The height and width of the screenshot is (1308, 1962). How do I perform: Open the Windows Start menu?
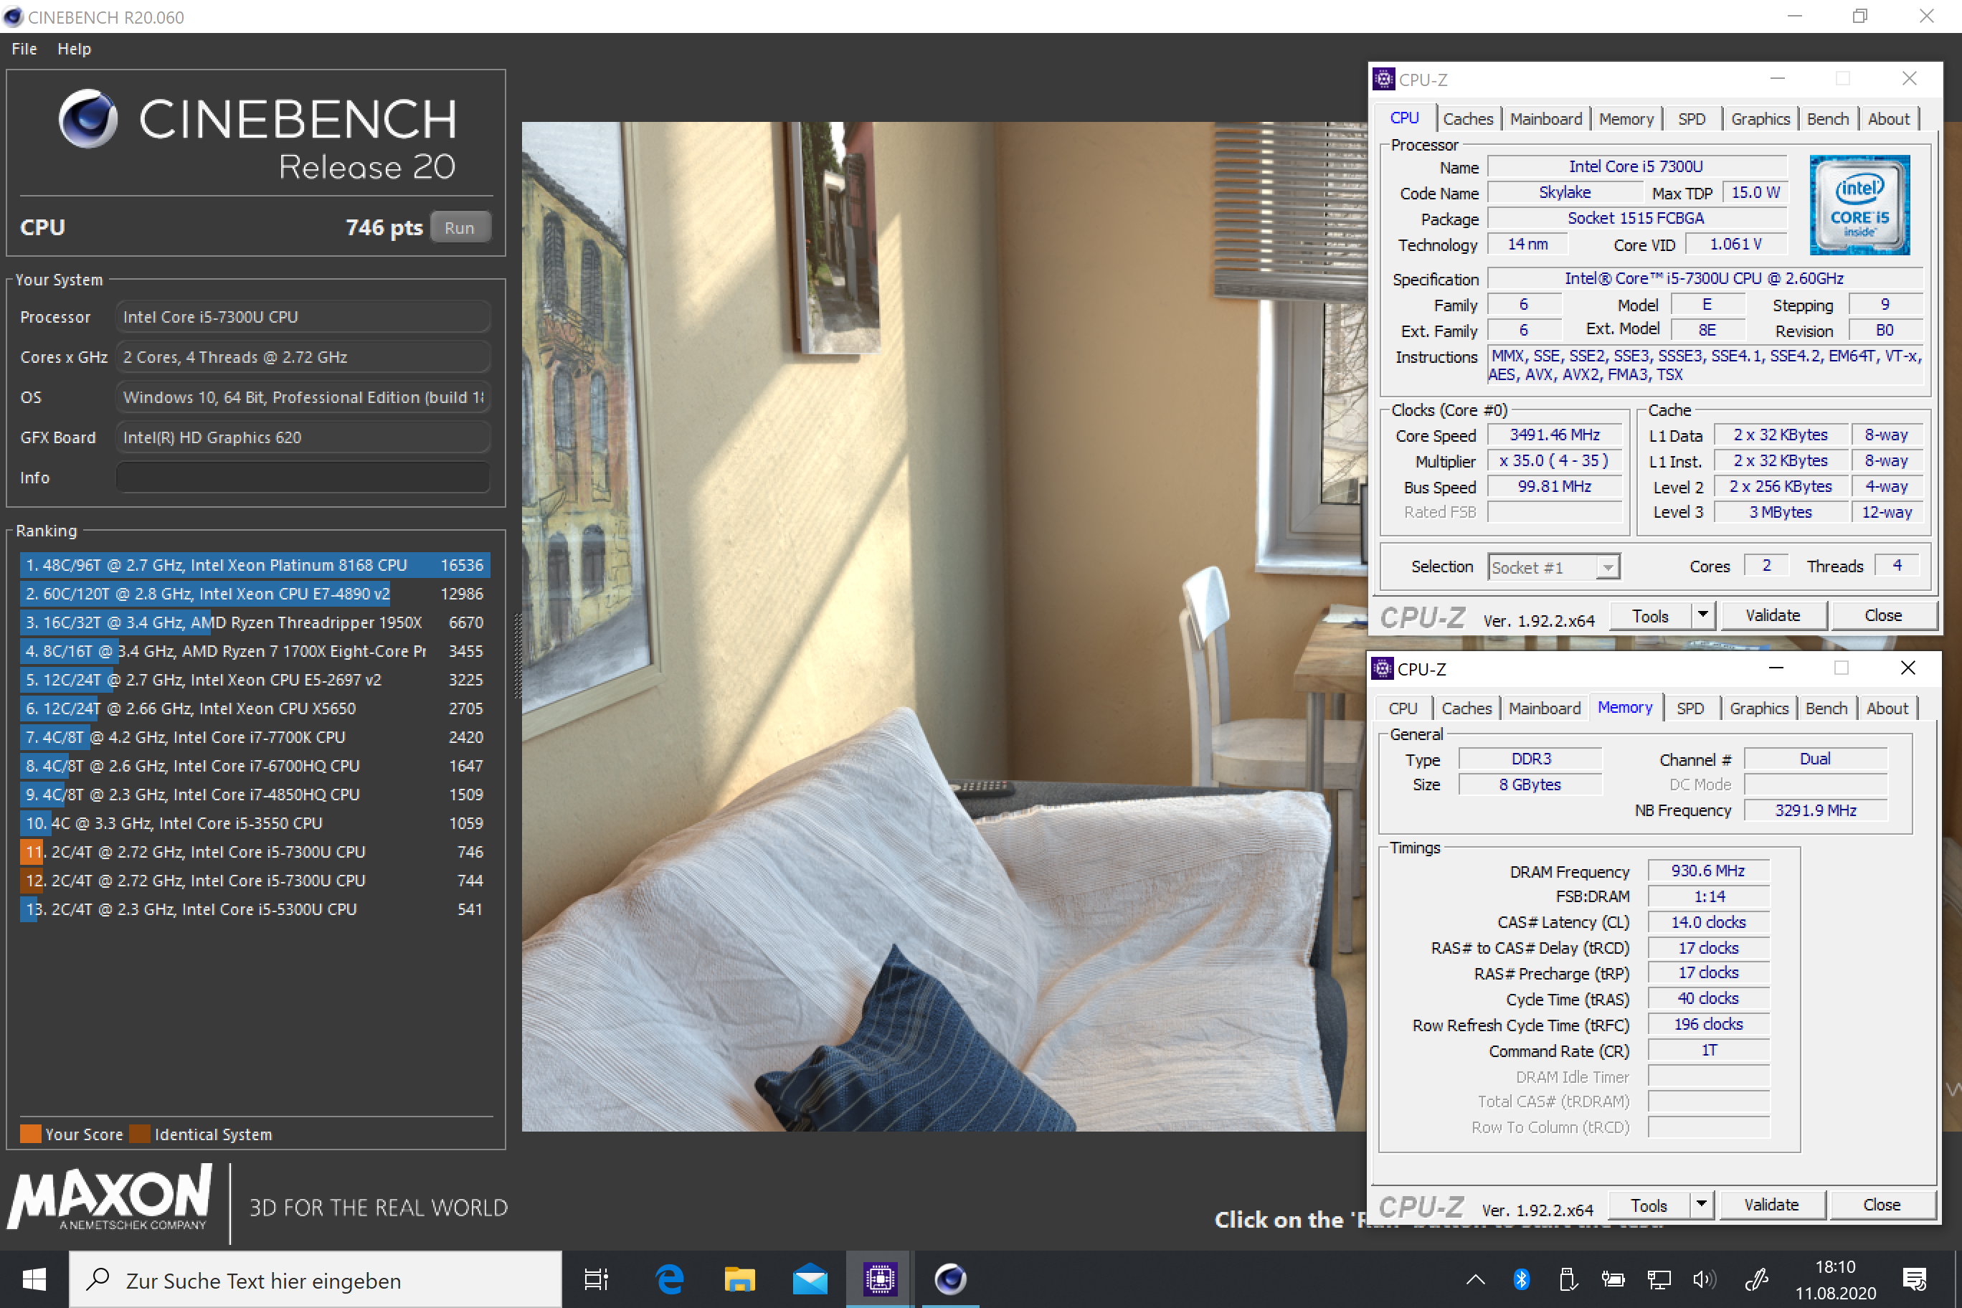[34, 1279]
